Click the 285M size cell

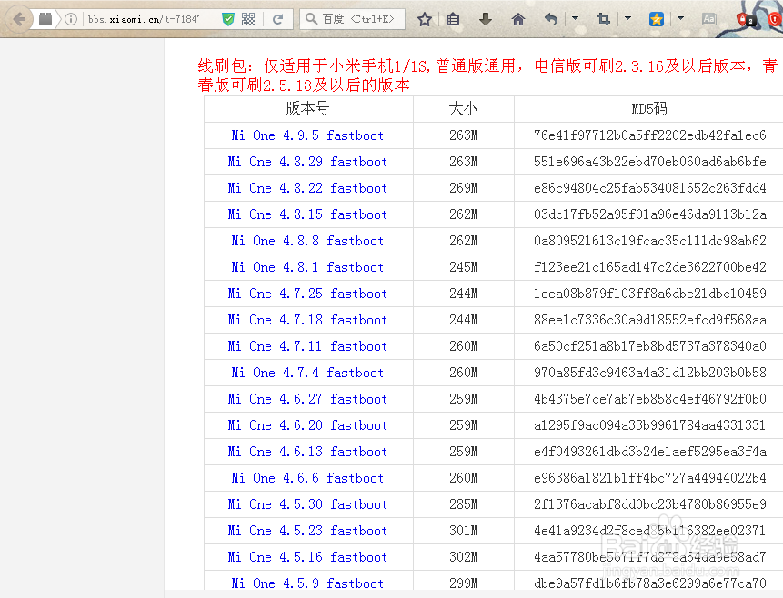[464, 504]
